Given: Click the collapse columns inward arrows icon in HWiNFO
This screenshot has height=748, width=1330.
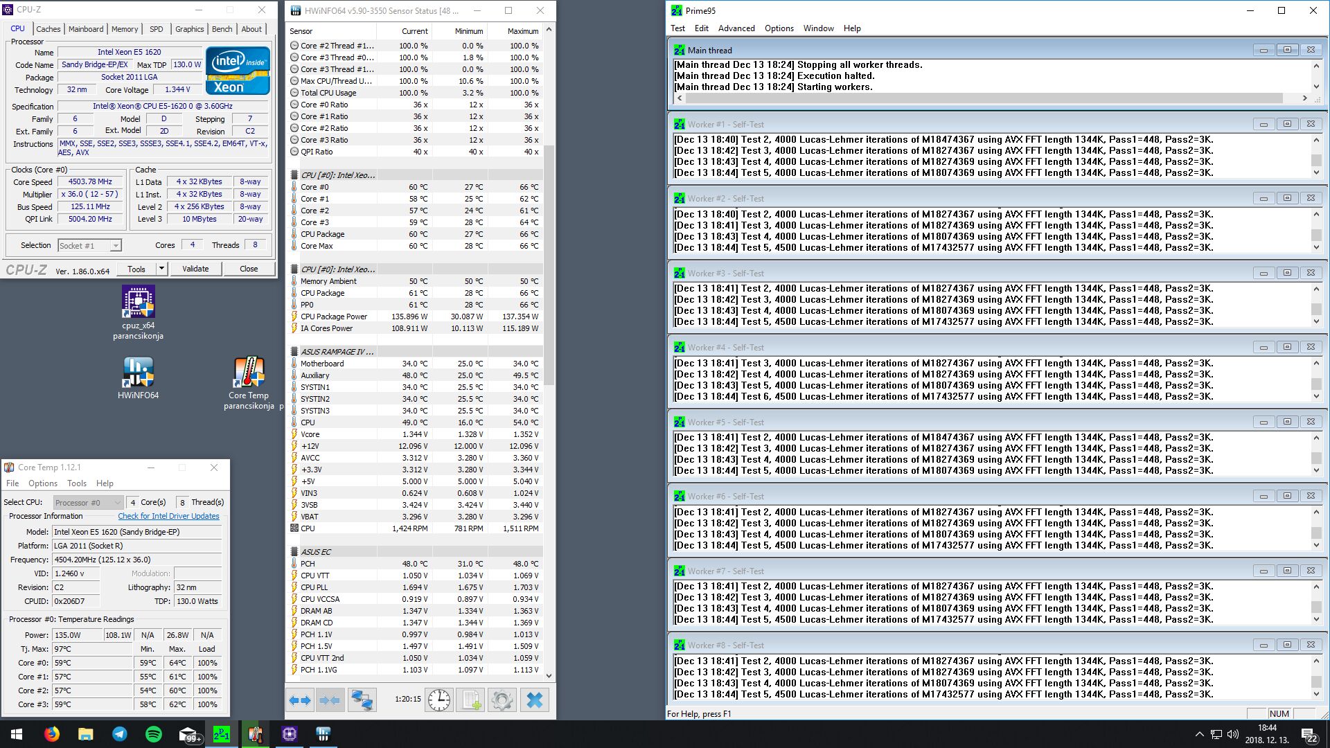Looking at the screenshot, I should click(330, 700).
